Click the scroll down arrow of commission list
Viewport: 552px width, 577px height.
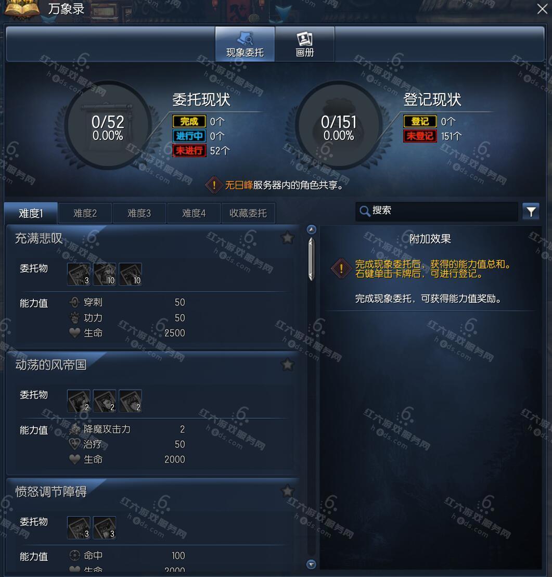(x=311, y=564)
